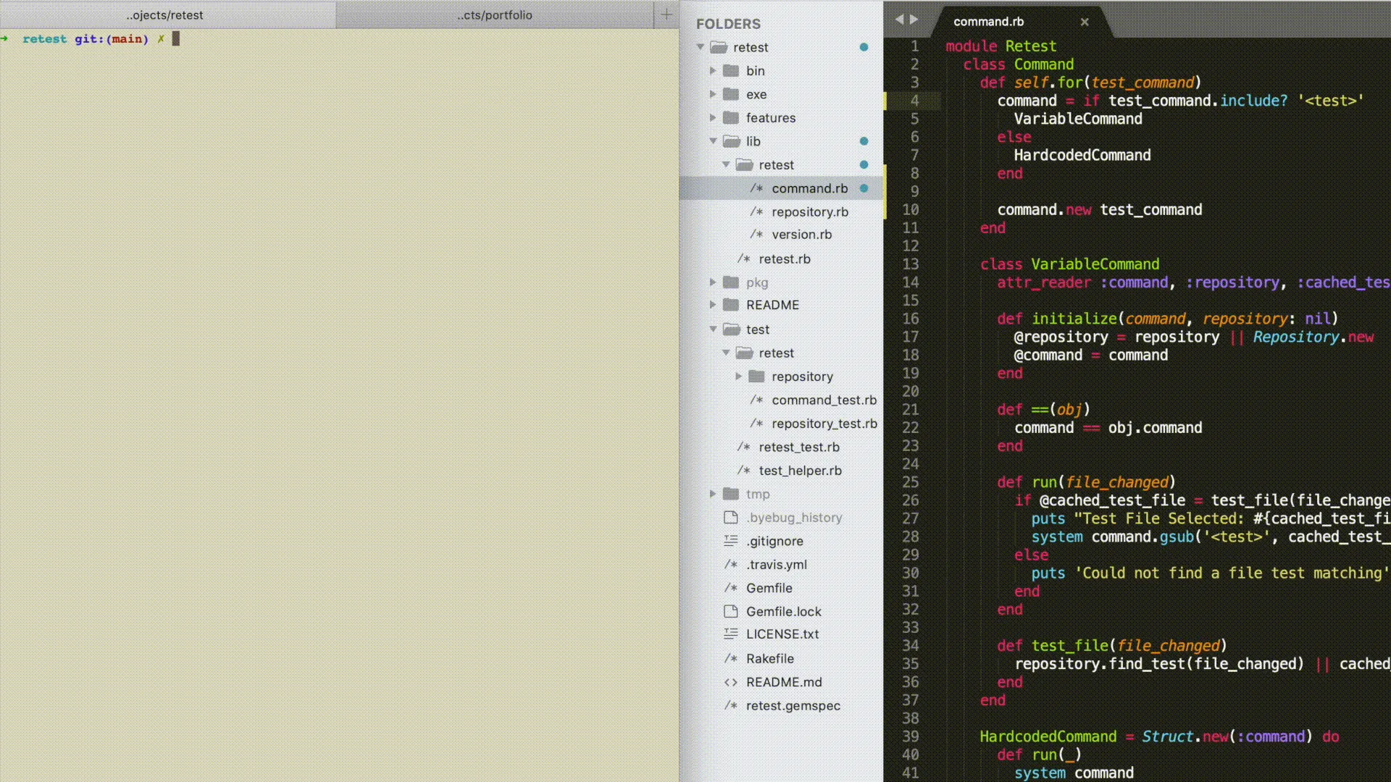The width and height of the screenshot is (1391, 782).
Task: Click the Gemfile code file icon
Action: pyautogui.click(x=731, y=588)
